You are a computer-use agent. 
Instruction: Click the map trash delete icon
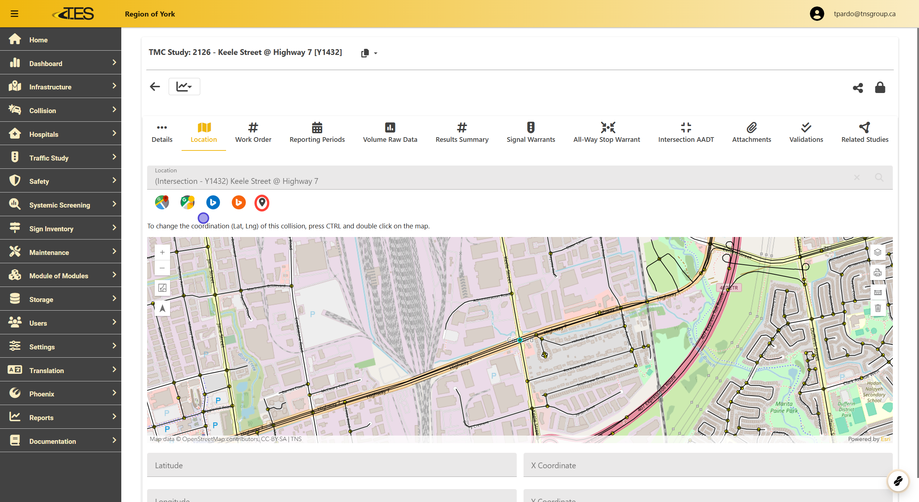877,308
